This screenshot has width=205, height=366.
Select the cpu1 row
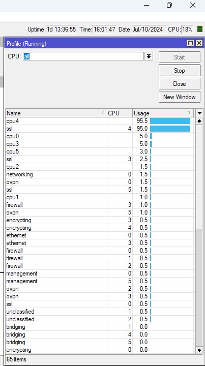point(100,197)
